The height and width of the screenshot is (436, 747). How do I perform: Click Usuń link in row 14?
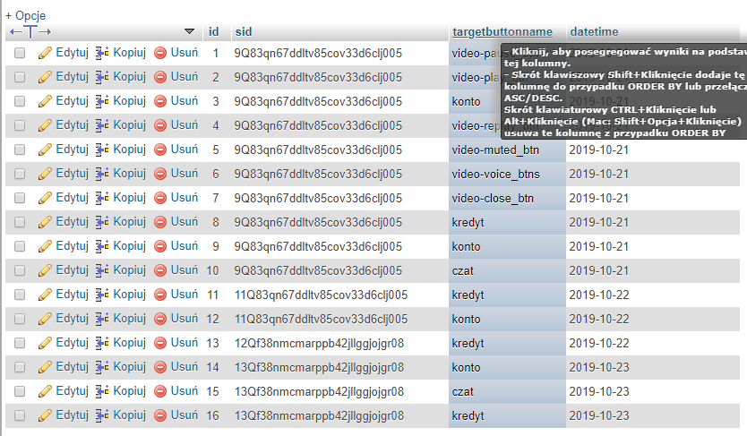[184, 367]
